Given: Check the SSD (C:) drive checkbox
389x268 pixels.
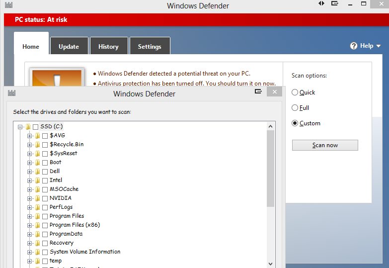Looking at the screenshot, I should click(35, 127).
